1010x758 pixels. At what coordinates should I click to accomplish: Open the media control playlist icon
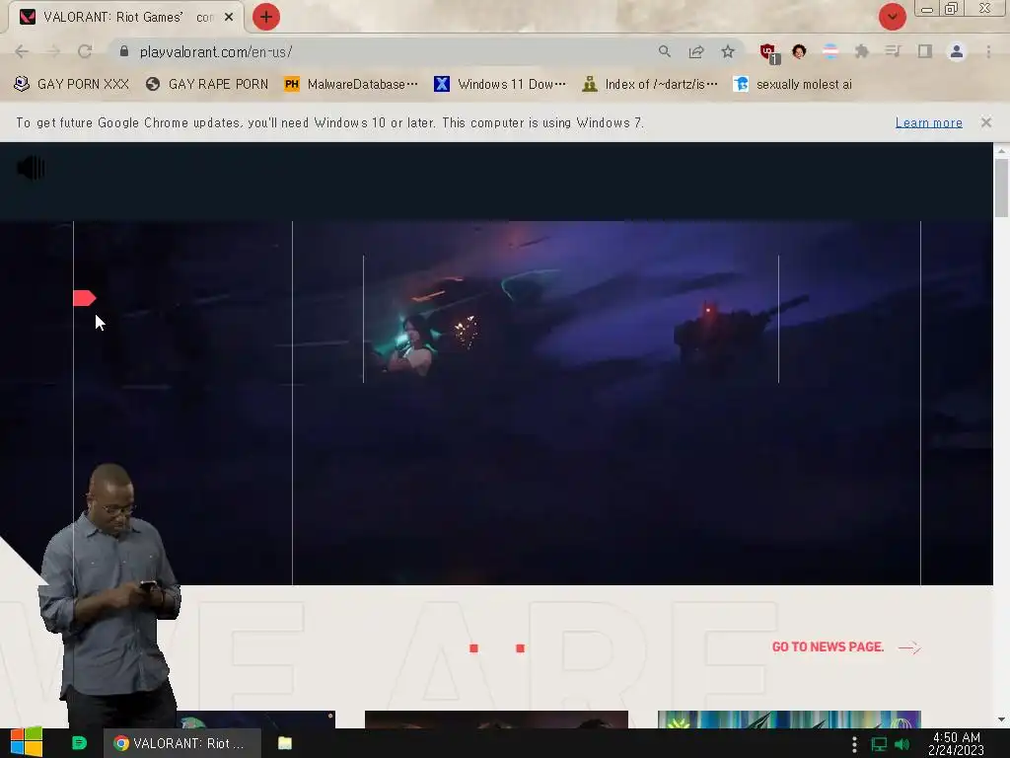pyautogui.click(x=894, y=51)
